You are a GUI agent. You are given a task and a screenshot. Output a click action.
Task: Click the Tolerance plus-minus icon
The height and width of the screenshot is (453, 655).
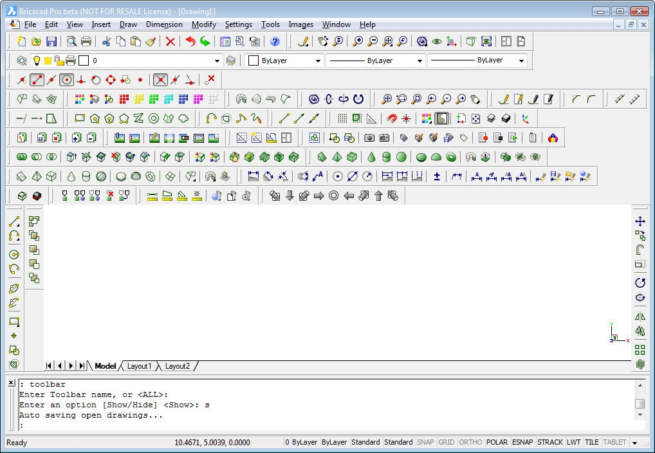pos(436,176)
